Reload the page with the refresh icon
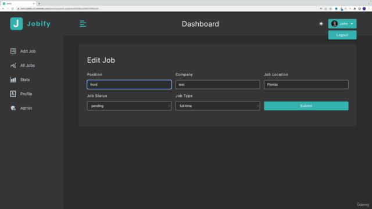Screen dimensions: 372x209 coord(12,9)
